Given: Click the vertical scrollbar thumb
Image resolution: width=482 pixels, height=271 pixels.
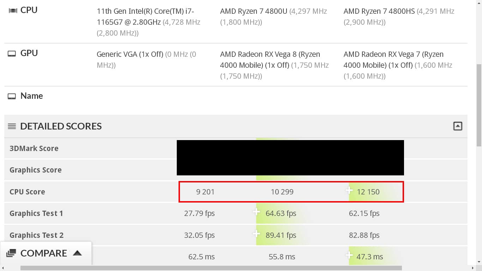Looking at the screenshot, I should point(479,105).
